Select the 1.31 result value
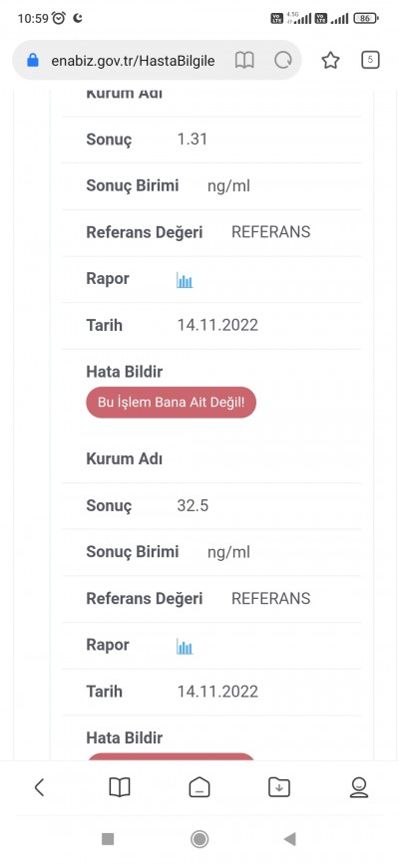This screenshot has height=863, width=399. (193, 140)
